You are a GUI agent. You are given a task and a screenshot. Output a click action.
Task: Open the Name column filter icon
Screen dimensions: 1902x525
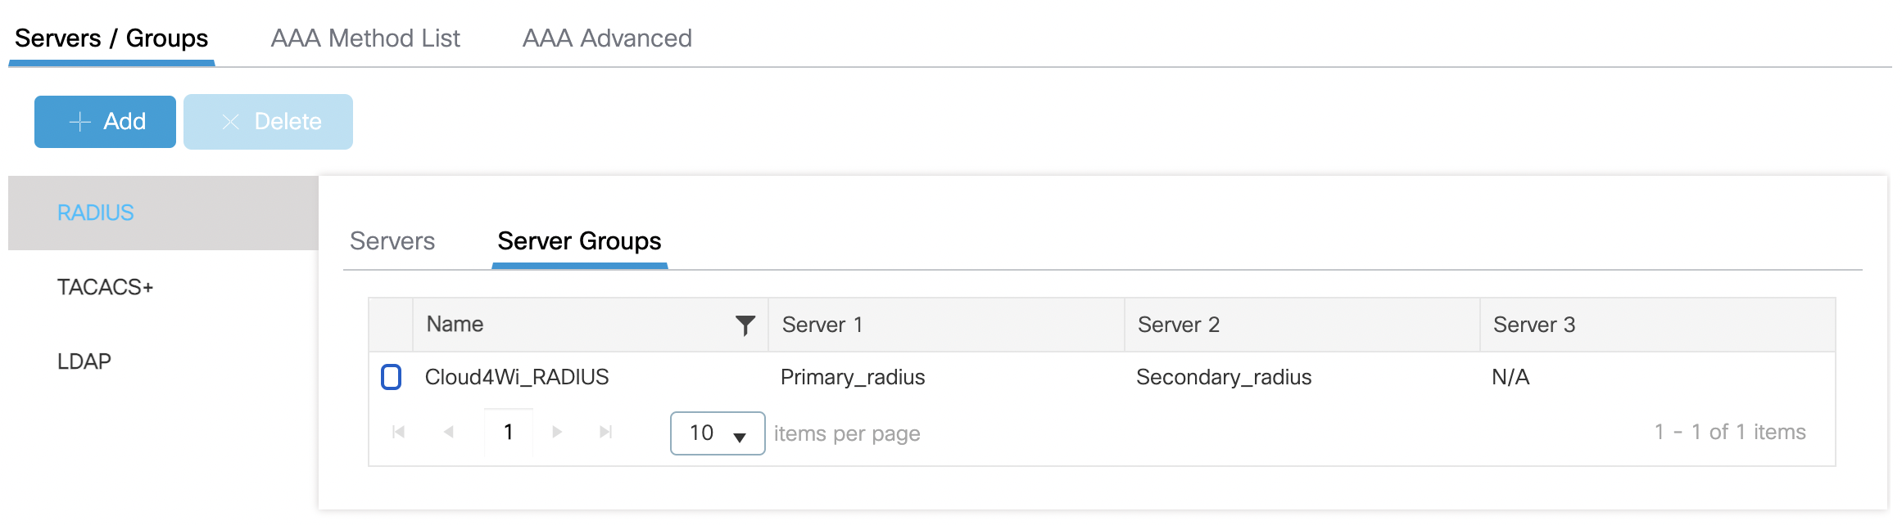(745, 325)
